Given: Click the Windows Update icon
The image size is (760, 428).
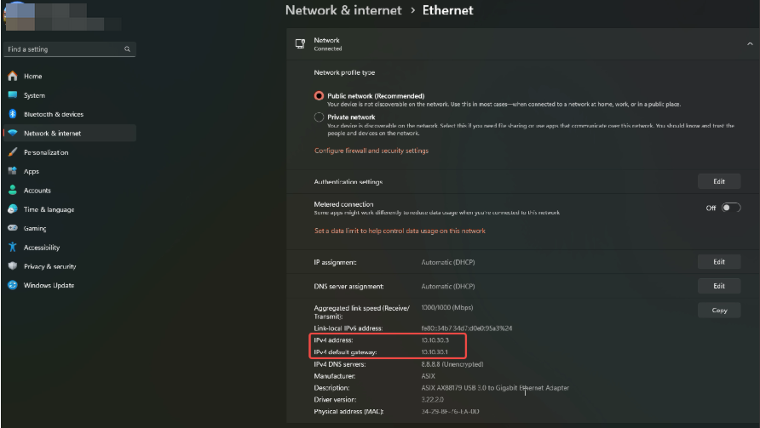Looking at the screenshot, I should pyautogui.click(x=13, y=285).
